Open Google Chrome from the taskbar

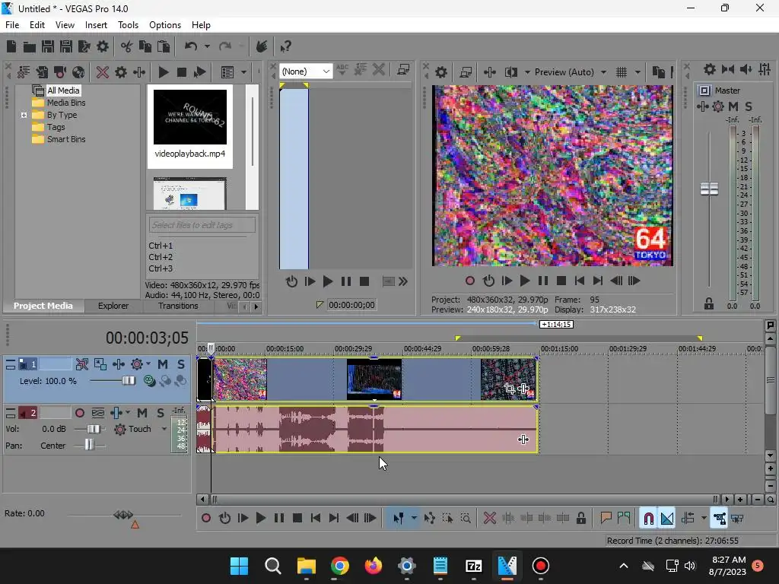(x=340, y=566)
